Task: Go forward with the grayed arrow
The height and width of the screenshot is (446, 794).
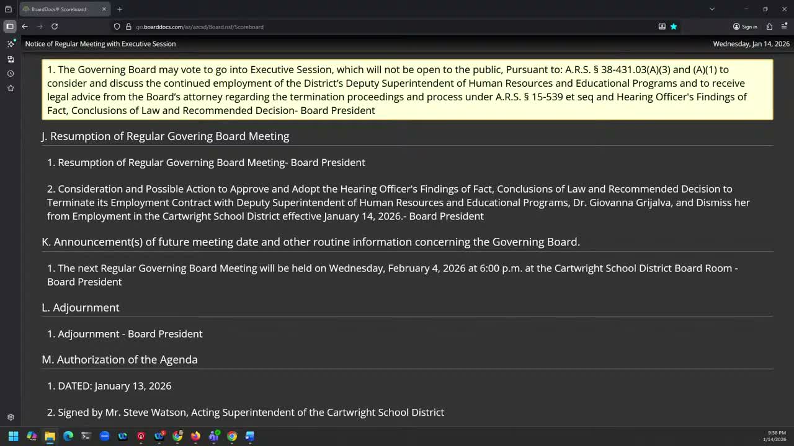Action: (40, 27)
